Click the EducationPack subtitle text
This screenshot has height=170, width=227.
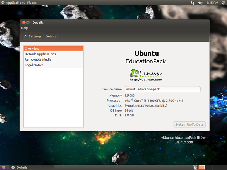tap(146, 61)
